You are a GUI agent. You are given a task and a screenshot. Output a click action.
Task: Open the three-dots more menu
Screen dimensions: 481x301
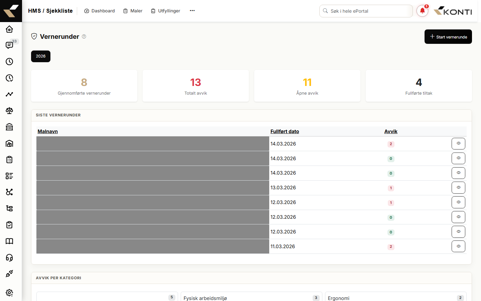click(x=192, y=11)
